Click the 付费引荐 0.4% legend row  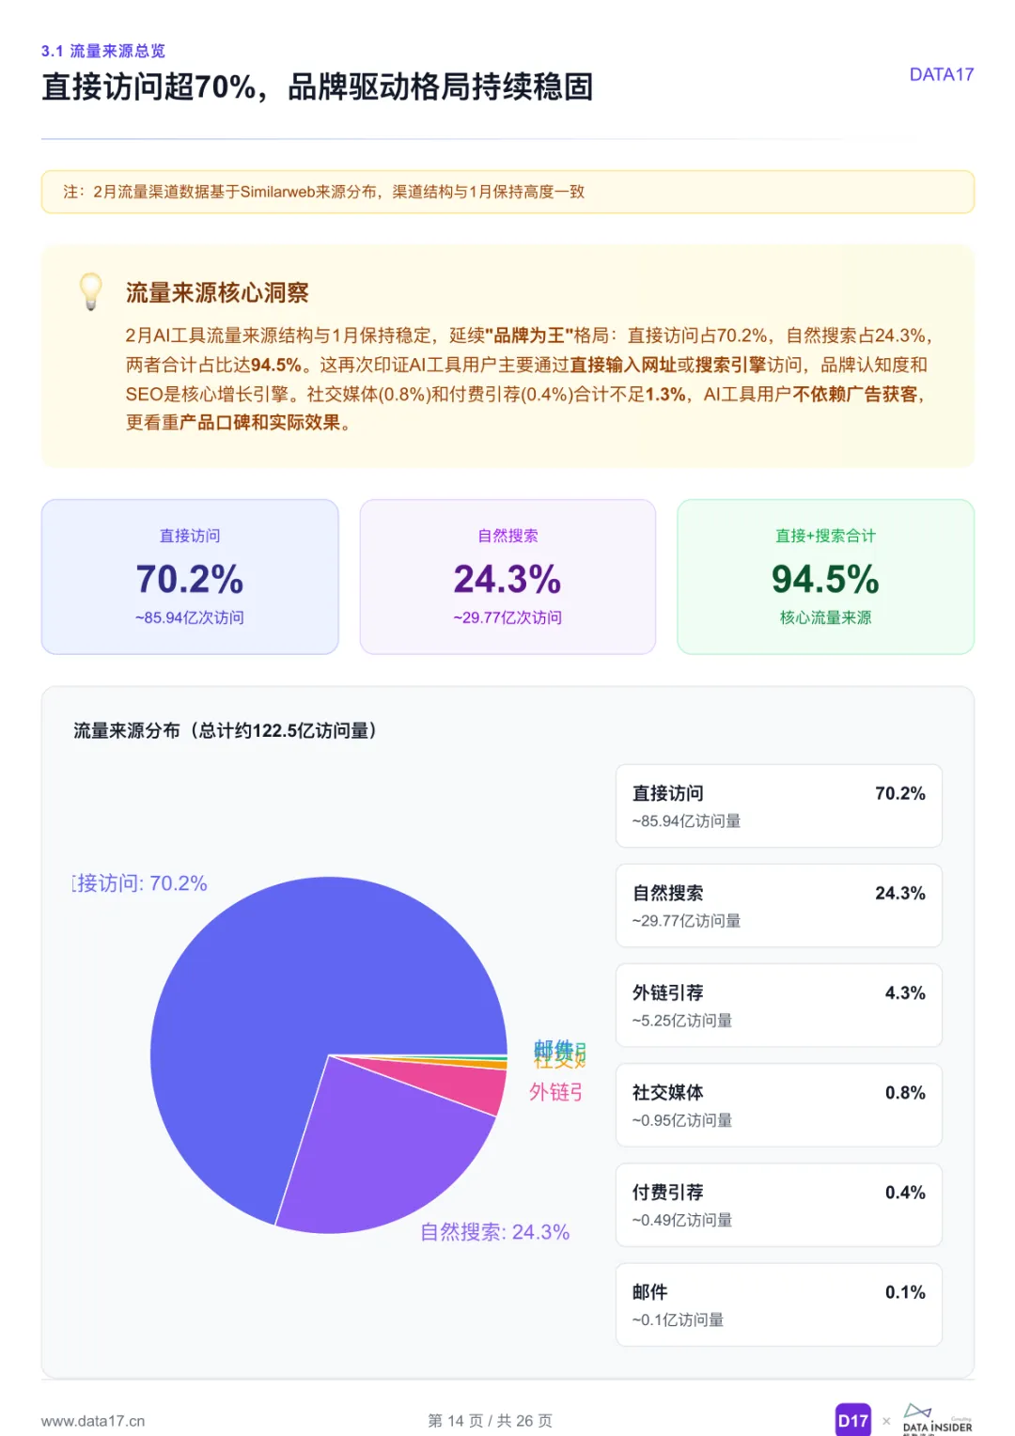(x=778, y=1205)
